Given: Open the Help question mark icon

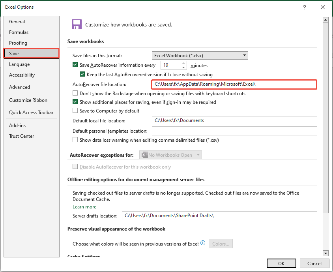Looking at the screenshot, I should pos(304,7).
